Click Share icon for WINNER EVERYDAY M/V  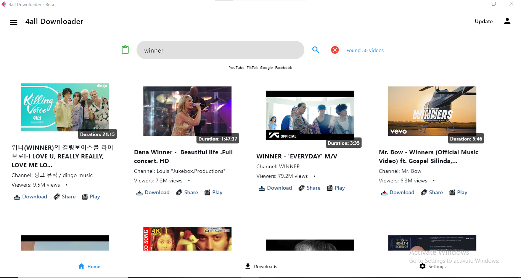tap(302, 188)
